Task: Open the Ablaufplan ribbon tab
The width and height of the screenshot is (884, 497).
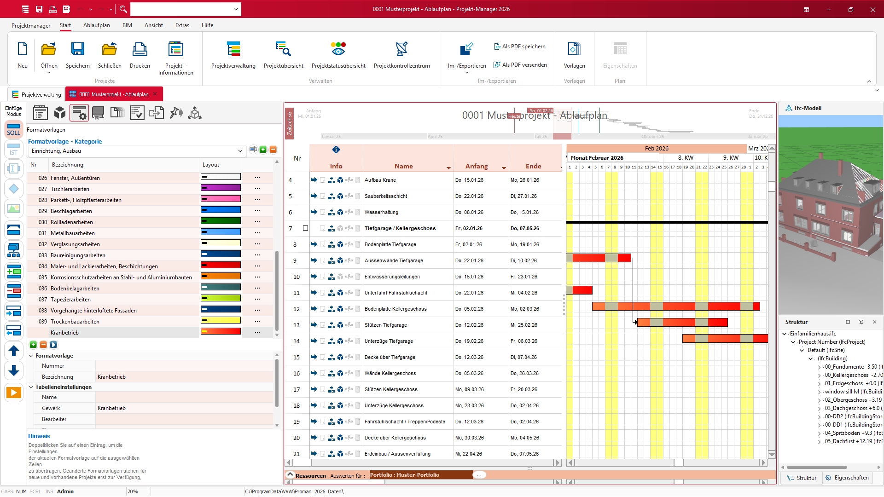Action: point(97,25)
